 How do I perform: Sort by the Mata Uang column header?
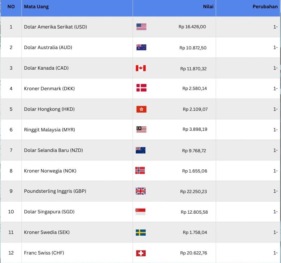(36, 7)
